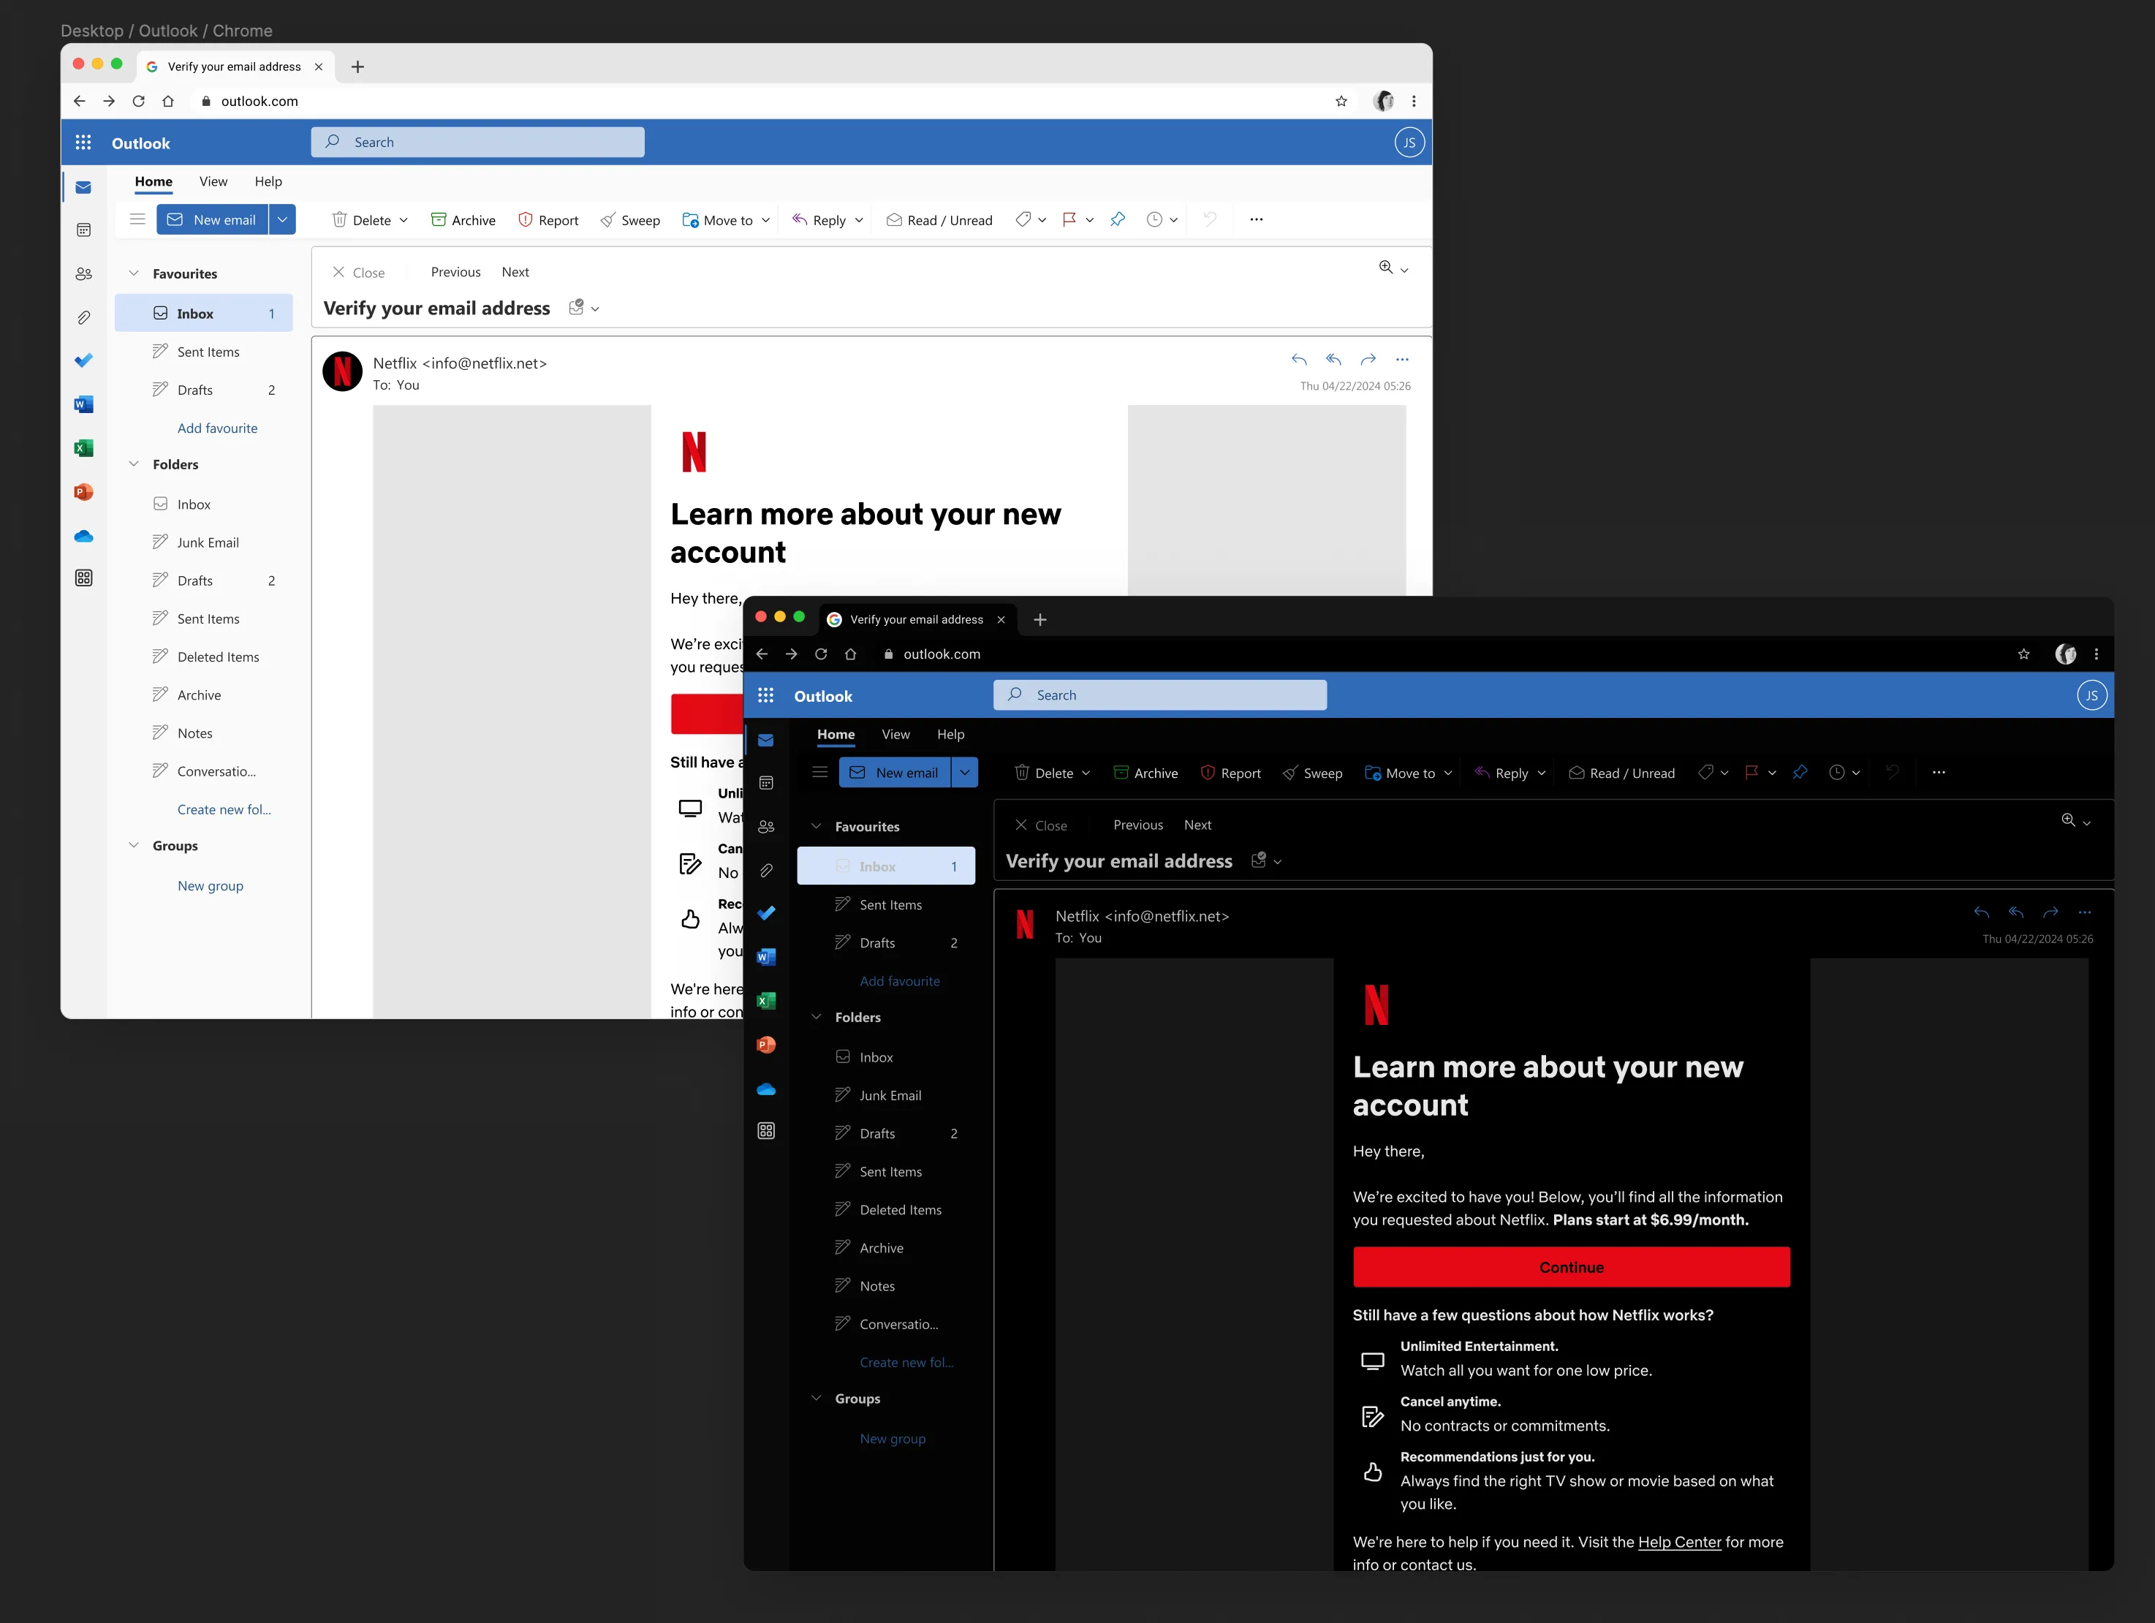Open the Help tab in dark window
Viewport: 2155px width, 1623px height.
click(x=951, y=735)
